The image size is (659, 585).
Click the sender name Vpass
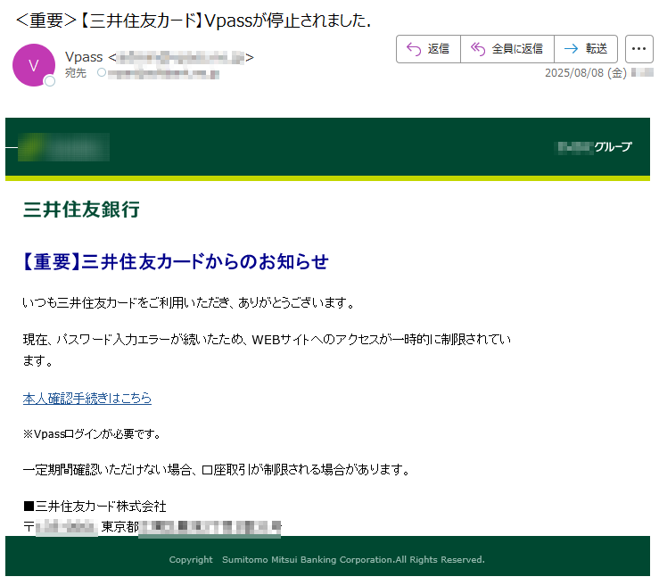[x=84, y=57]
